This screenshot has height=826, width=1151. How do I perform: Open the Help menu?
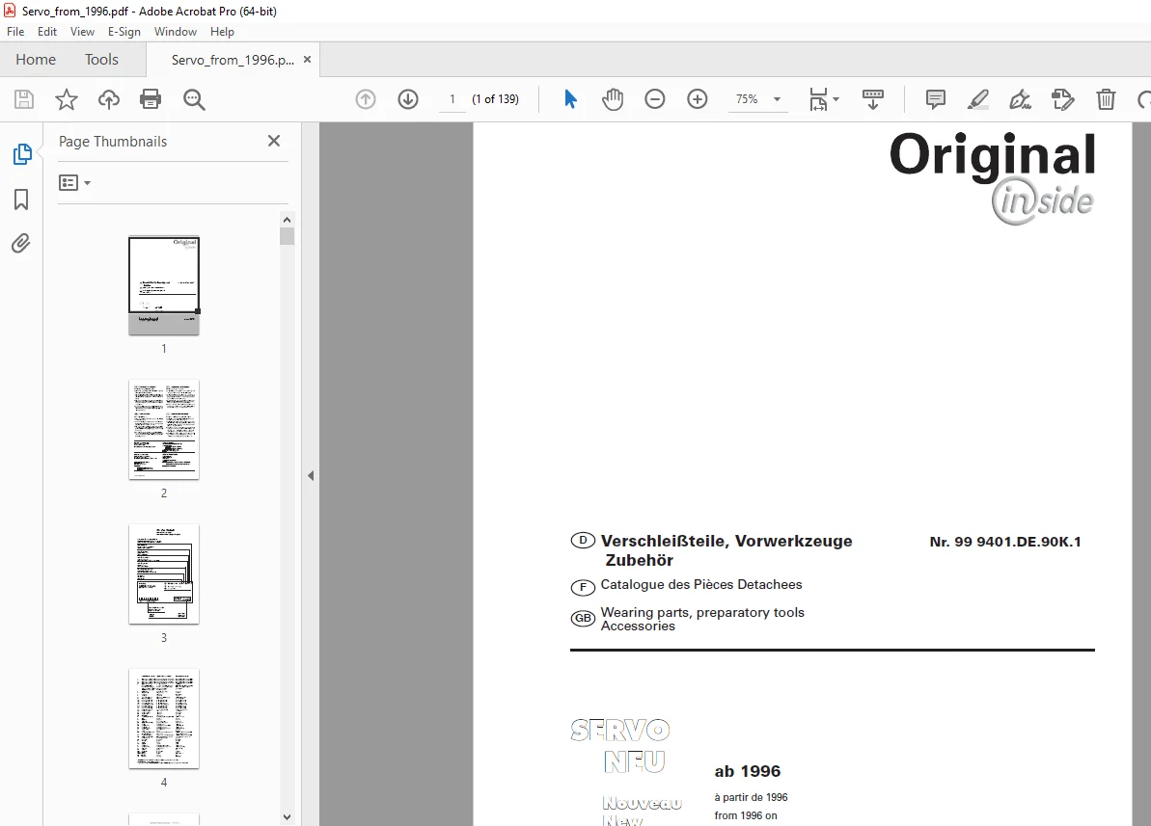click(222, 32)
